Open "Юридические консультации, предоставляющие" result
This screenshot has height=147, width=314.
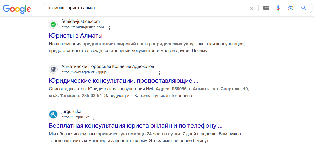124,81
